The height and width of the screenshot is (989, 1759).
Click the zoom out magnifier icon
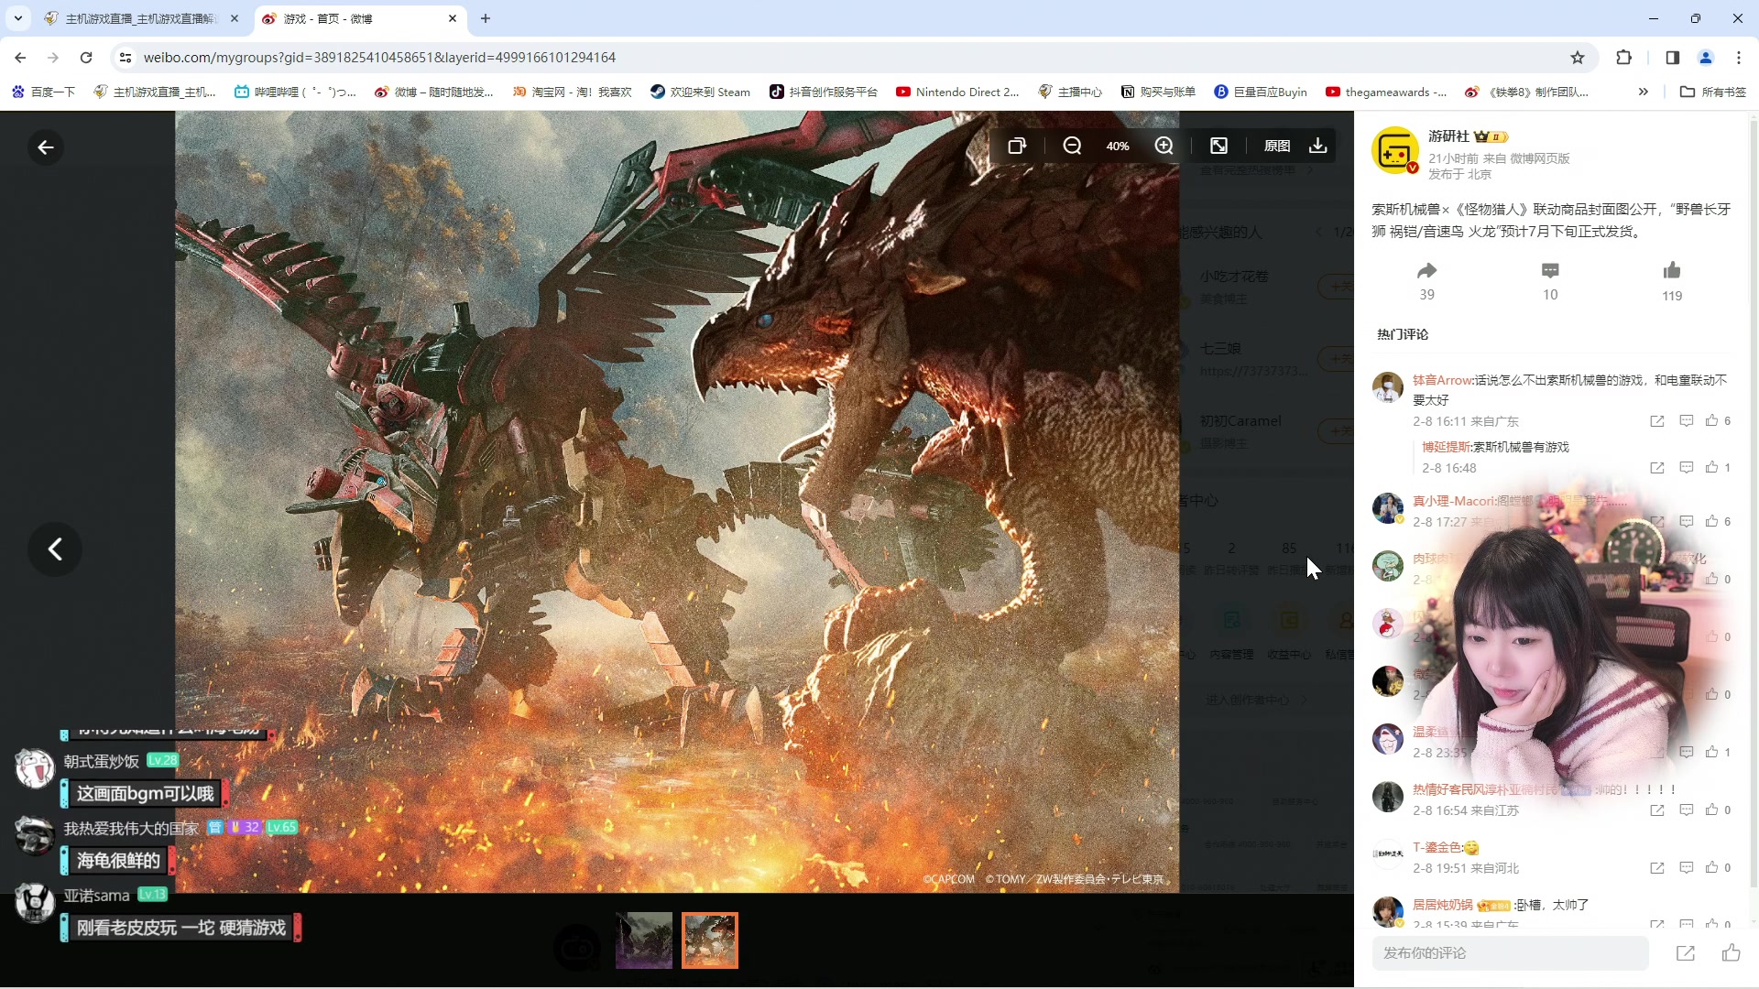point(1072,146)
